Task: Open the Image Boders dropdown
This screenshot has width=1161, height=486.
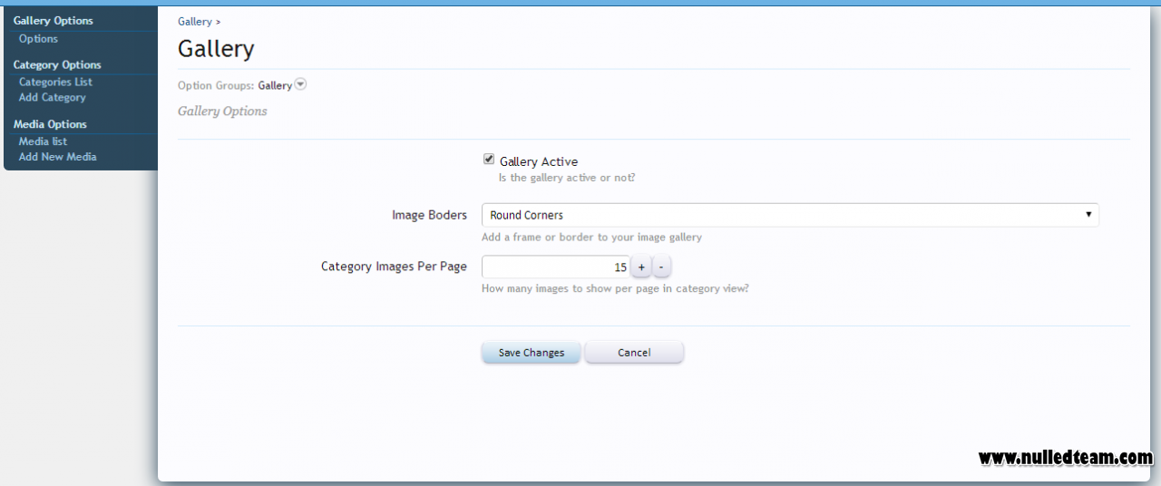Action: (790, 215)
